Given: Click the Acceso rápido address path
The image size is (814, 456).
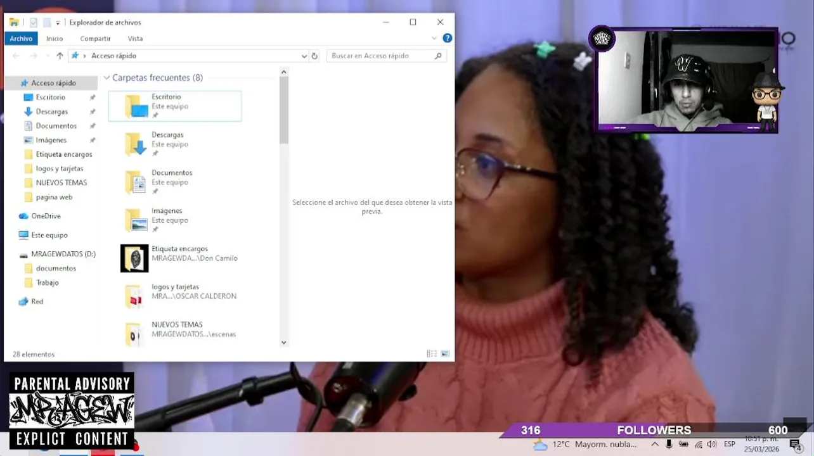Looking at the screenshot, I should pos(113,56).
